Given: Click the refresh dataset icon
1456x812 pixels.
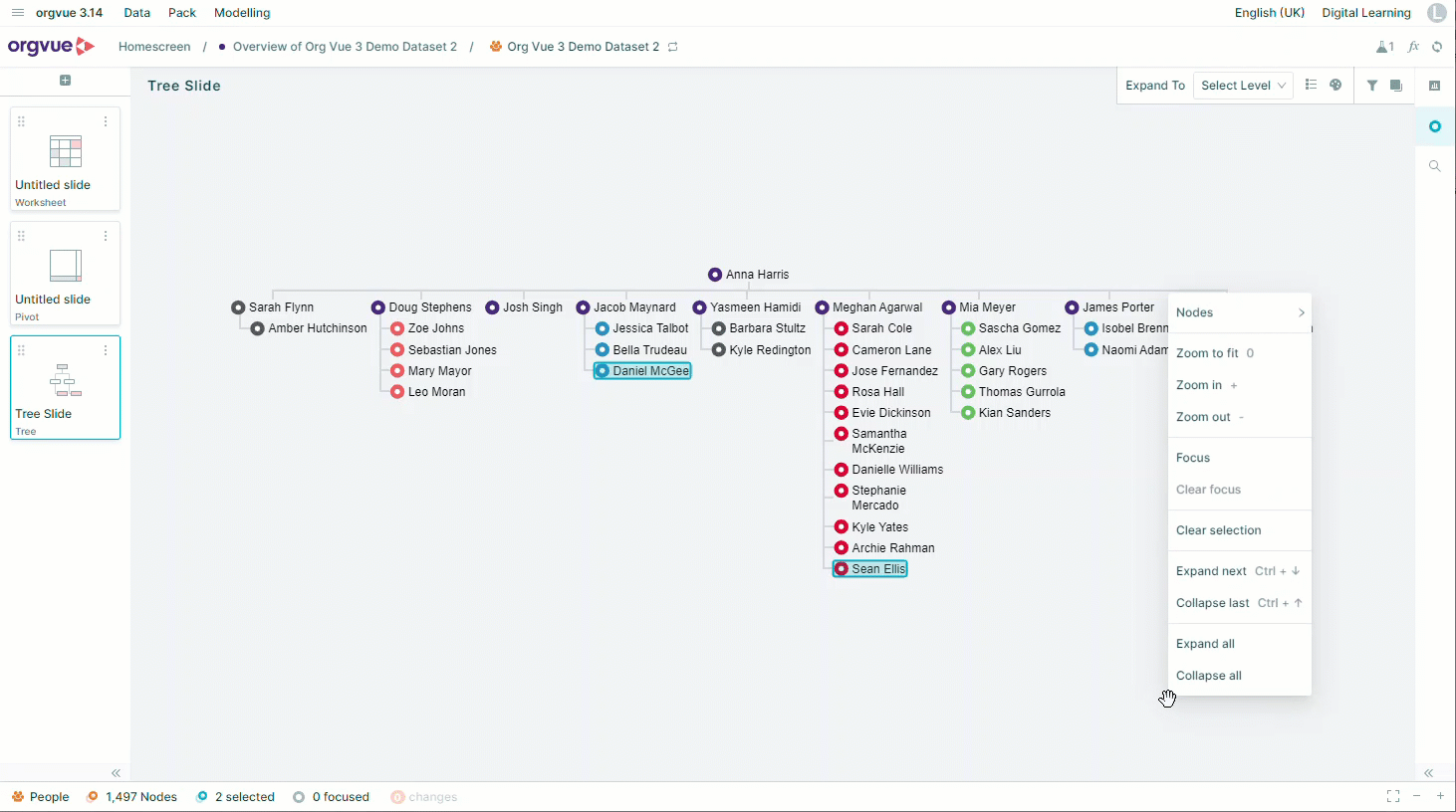Looking at the screenshot, I should tap(1437, 47).
